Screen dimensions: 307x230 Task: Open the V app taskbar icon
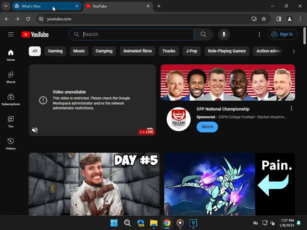193,223
